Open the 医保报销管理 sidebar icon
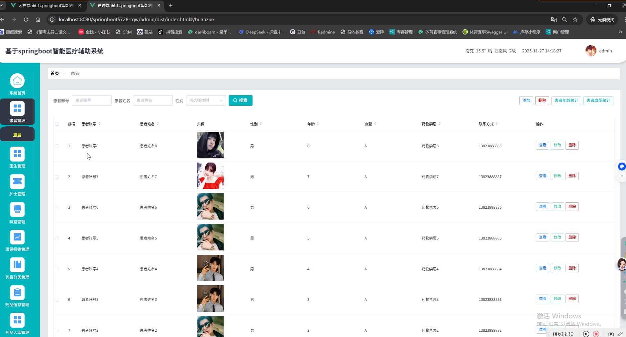This screenshot has height=337, width=626. [x=17, y=237]
